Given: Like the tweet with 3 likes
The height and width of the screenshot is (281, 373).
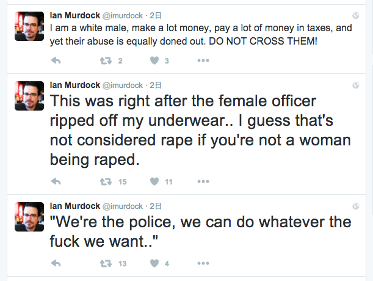Looking at the screenshot, I should coord(154,60).
